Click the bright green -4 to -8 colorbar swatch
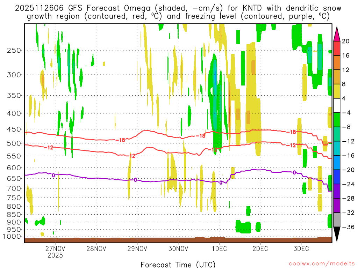 tap(337, 120)
